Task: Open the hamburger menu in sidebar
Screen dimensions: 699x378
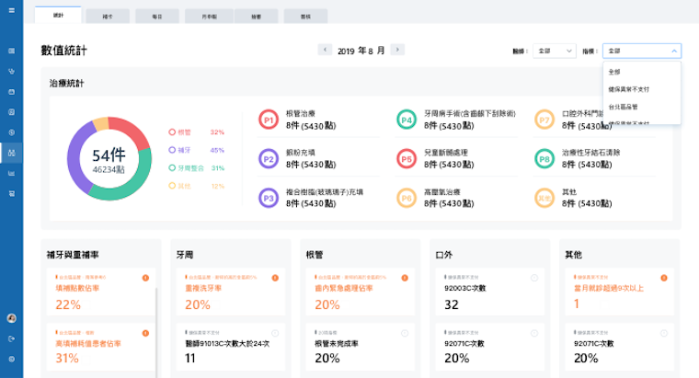Action: [11, 51]
